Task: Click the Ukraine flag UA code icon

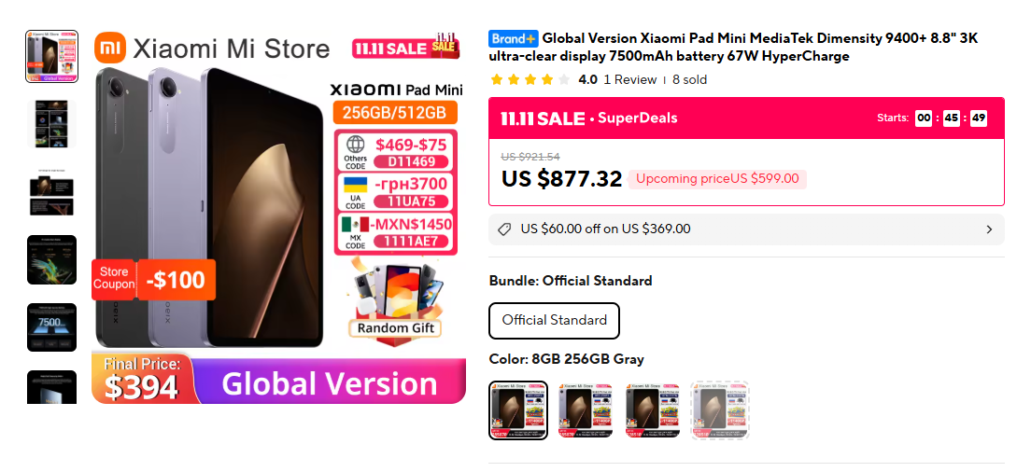Action: pos(355,190)
